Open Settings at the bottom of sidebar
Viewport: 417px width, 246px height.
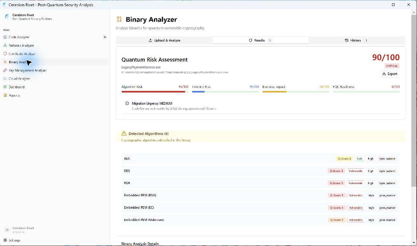point(54,240)
